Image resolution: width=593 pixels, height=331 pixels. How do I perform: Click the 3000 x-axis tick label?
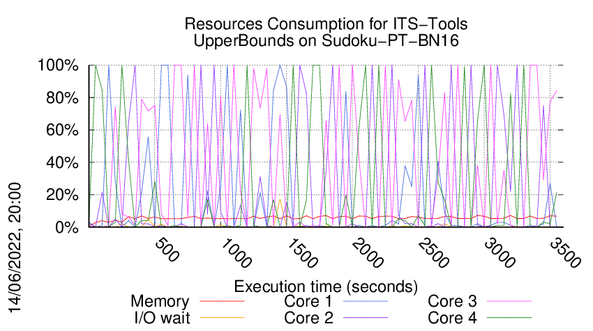click(500, 253)
